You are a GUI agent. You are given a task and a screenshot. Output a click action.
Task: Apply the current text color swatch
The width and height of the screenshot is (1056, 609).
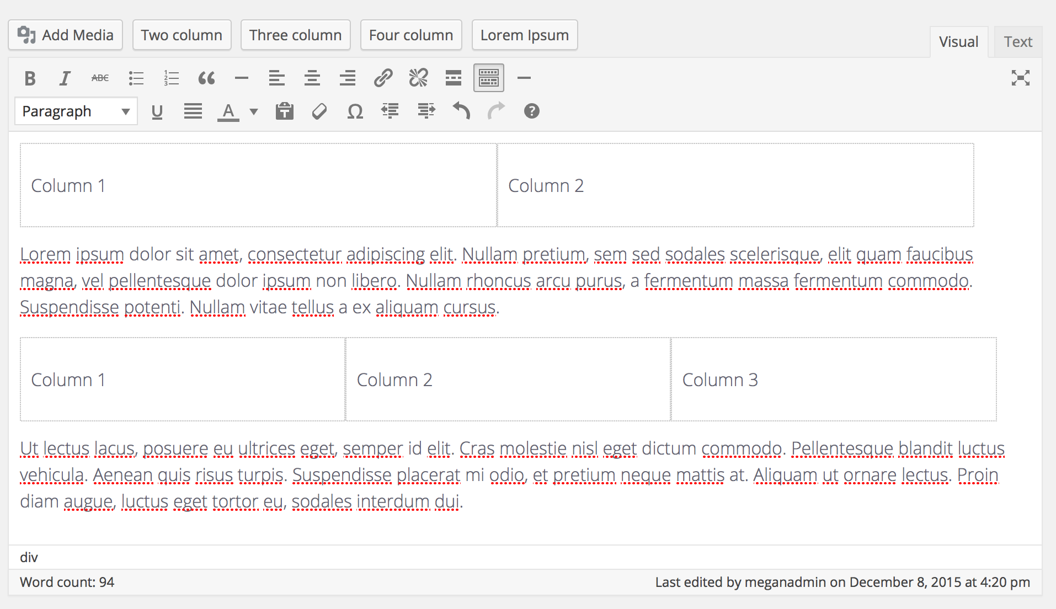click(x=228, y=111)
